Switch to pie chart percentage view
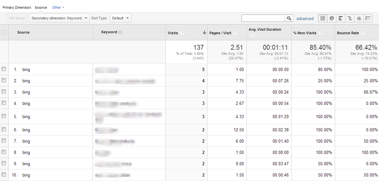 click(332, 18)
